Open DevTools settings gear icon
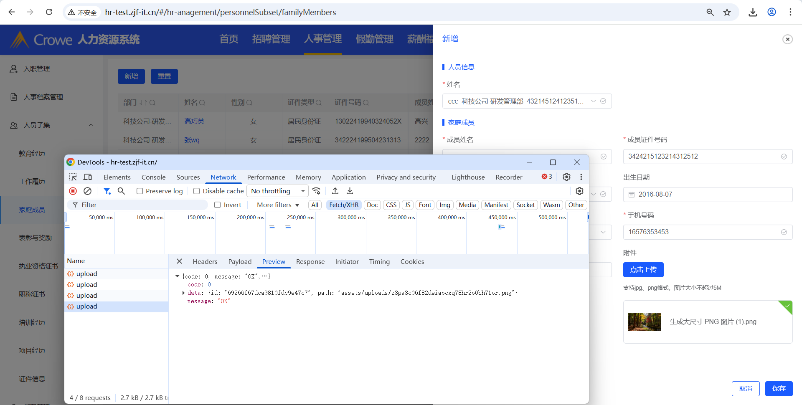 [x=566, y=177]
